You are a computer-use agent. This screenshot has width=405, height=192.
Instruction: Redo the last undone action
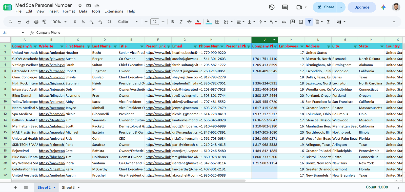tap(28, 22)
